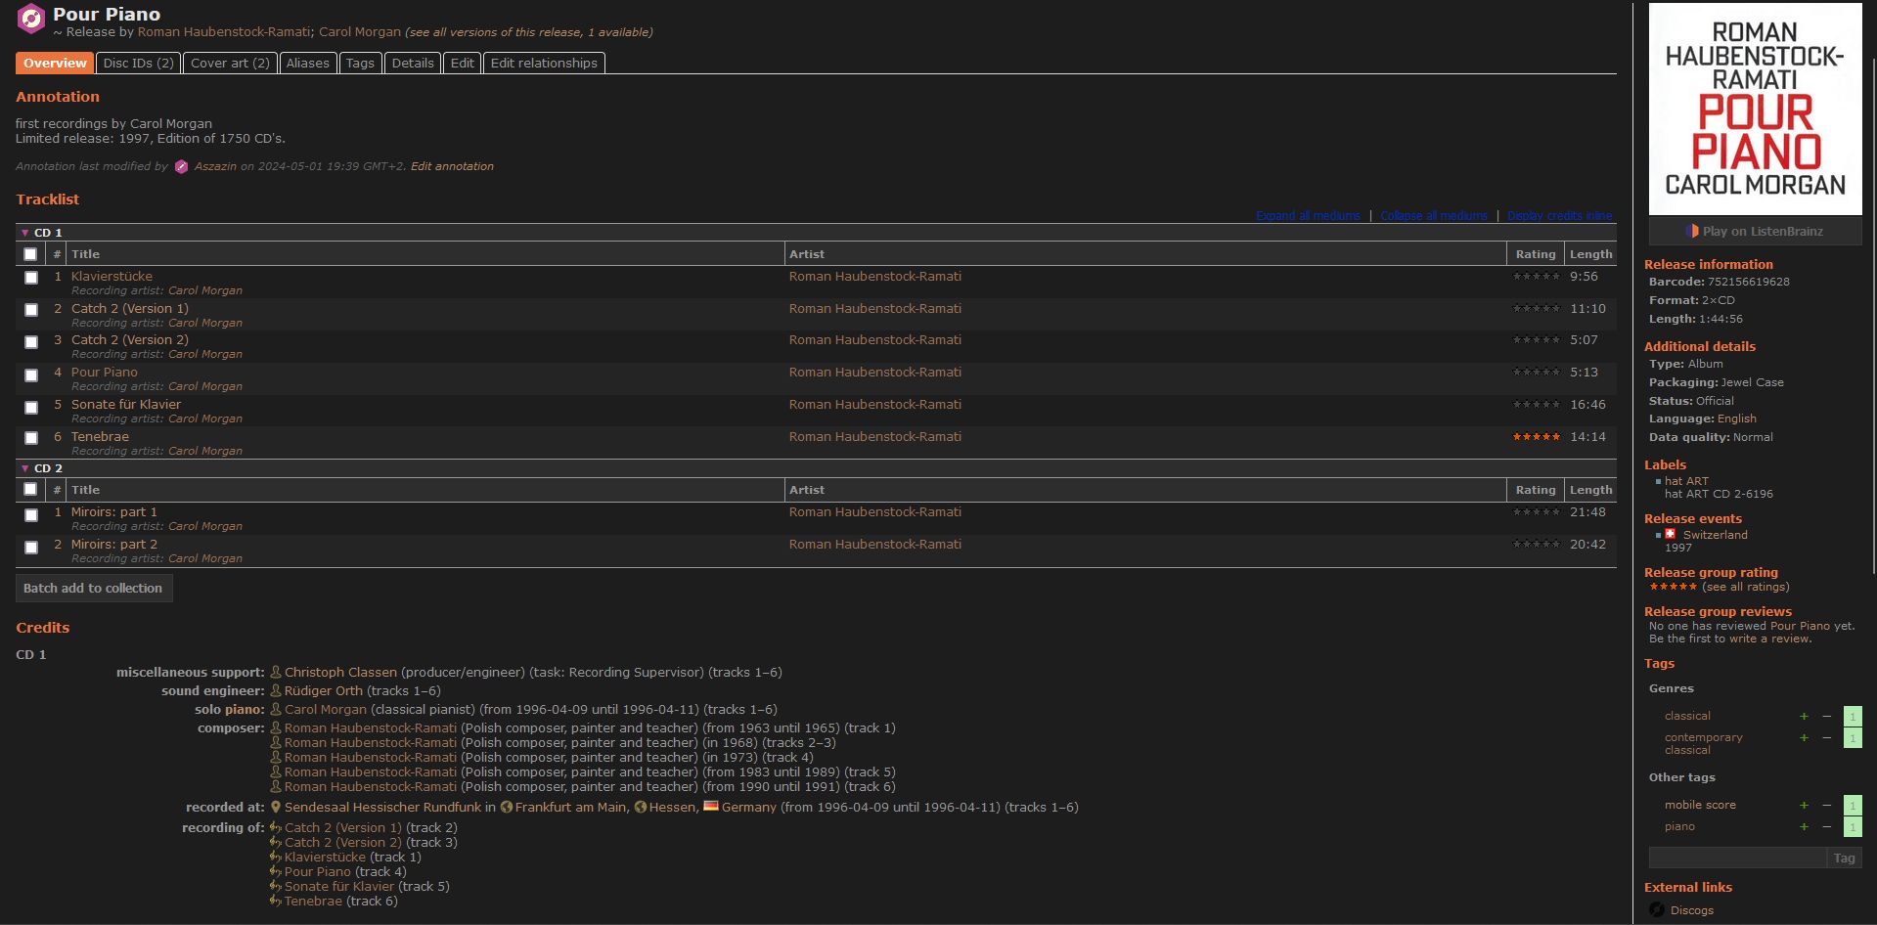Open the Details tab

point(413,64)
